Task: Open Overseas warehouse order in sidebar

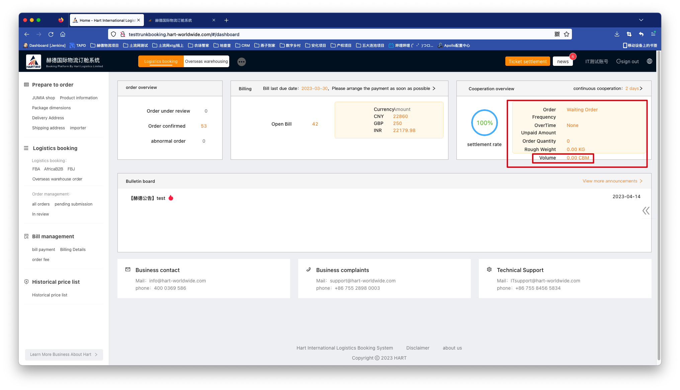Action: (x=57, y=179)
